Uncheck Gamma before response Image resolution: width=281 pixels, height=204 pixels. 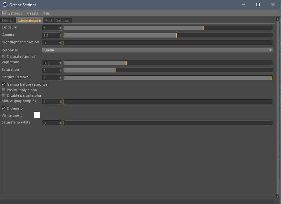click(x=4, y=84)
